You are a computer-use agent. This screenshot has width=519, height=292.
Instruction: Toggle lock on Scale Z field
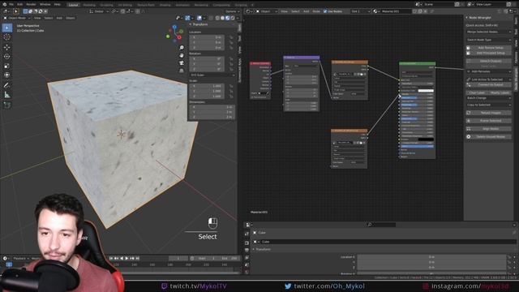(231, 96)
